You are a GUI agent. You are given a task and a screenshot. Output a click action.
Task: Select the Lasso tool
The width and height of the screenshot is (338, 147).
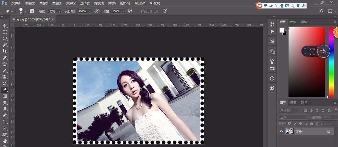pos(5,38)
